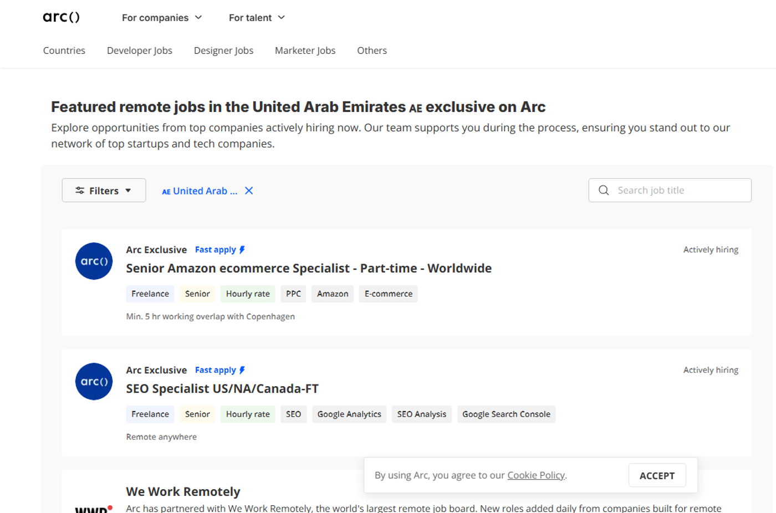This screenshot has height=513, width=776.
Task: Click 'Min. 5 hr working overlap with Copenhagen' text
Action: click(210, 316)
